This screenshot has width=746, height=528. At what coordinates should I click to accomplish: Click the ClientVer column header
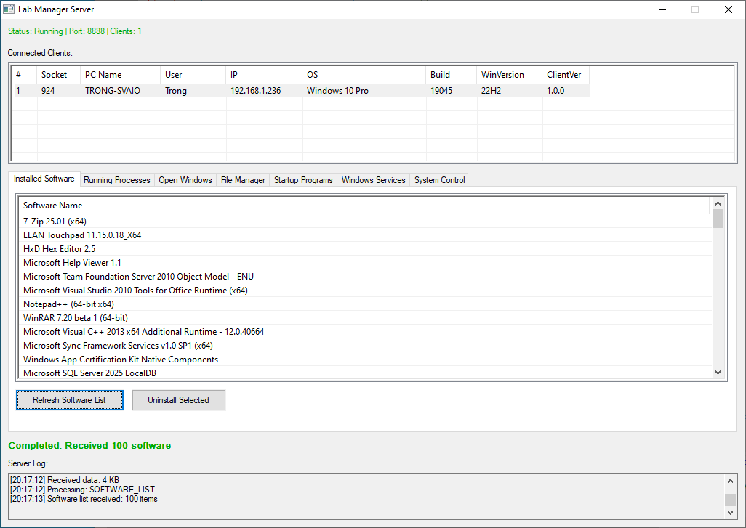coord(566,75)
